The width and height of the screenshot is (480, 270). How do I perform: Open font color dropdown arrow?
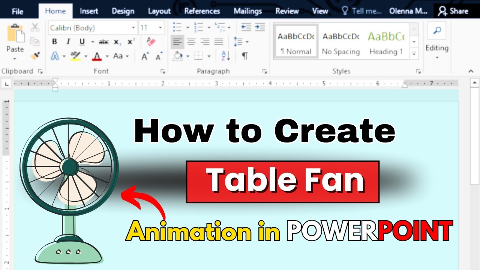pos(107,56)
